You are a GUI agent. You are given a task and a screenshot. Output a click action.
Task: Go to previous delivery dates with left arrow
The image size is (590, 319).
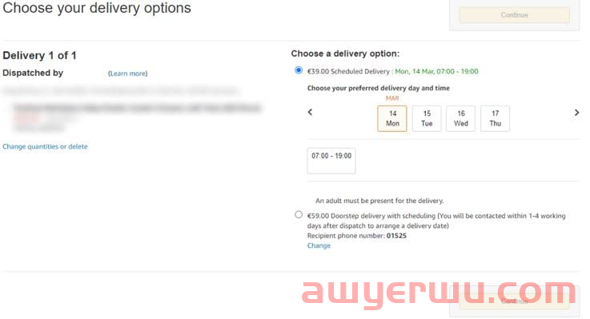310,112
